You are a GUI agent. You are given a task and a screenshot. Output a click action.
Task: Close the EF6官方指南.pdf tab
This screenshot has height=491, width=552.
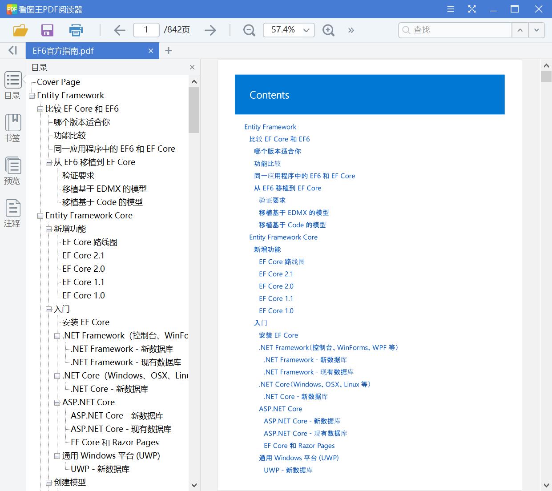151,51
